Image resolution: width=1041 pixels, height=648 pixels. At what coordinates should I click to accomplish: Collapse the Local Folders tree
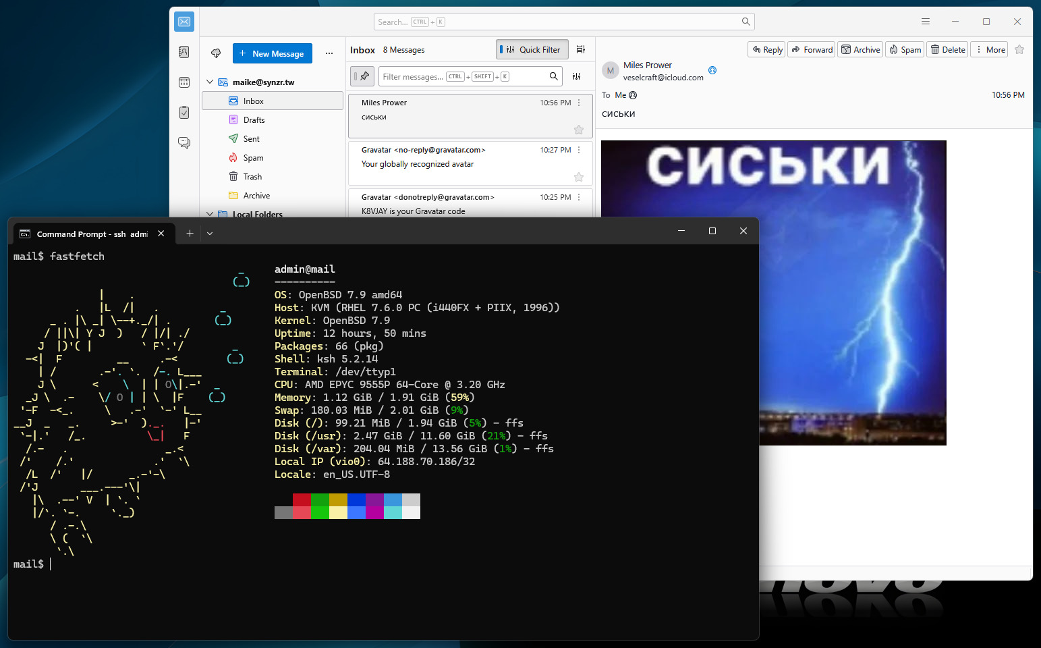coord(210,214)
